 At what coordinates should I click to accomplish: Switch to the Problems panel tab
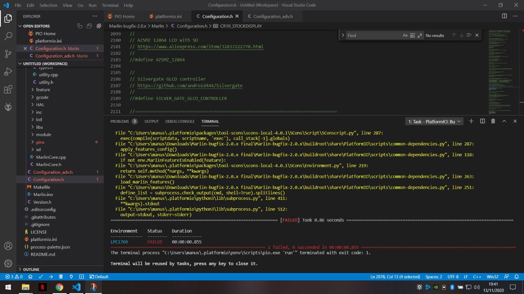[119, 121]
